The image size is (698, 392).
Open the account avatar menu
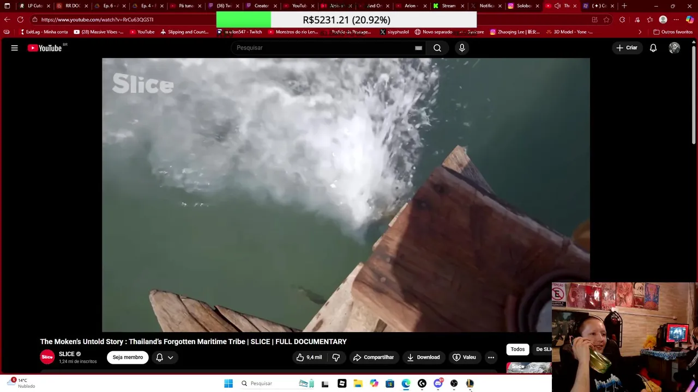tap(675, 48)
